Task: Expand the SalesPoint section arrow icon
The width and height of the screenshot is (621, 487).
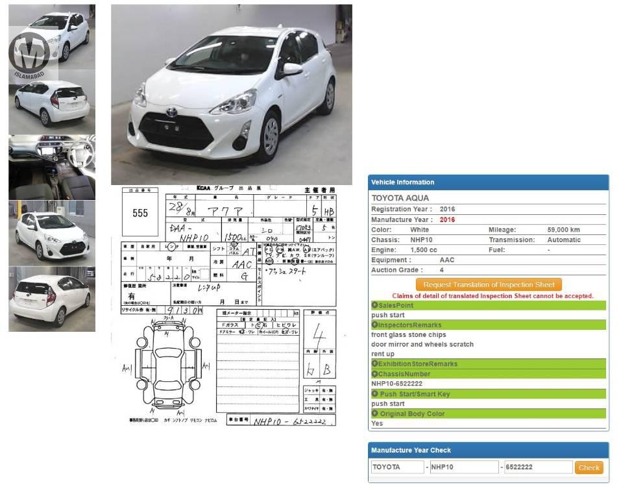Action: click(374, 305)
